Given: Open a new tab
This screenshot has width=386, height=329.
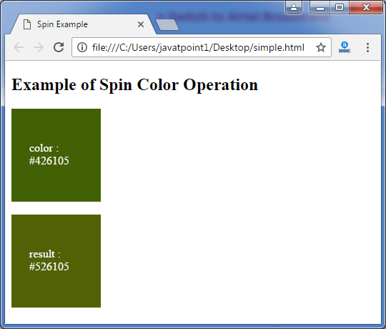Looking at the screenshot, I should 167,25.
